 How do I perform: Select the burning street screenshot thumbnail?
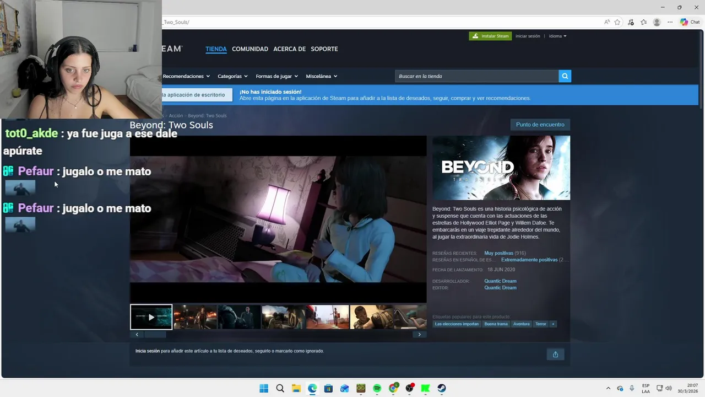click(x=195, y=317)
